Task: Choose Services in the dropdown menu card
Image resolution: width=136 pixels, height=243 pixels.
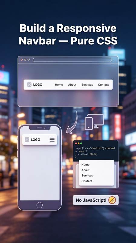Action: coord(87,176)
